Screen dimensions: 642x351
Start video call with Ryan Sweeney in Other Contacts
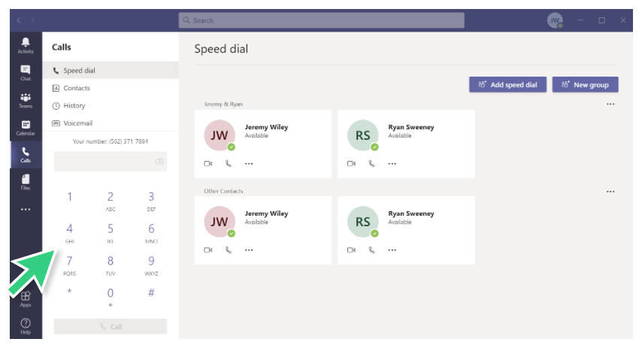click(x=351, y=250)
